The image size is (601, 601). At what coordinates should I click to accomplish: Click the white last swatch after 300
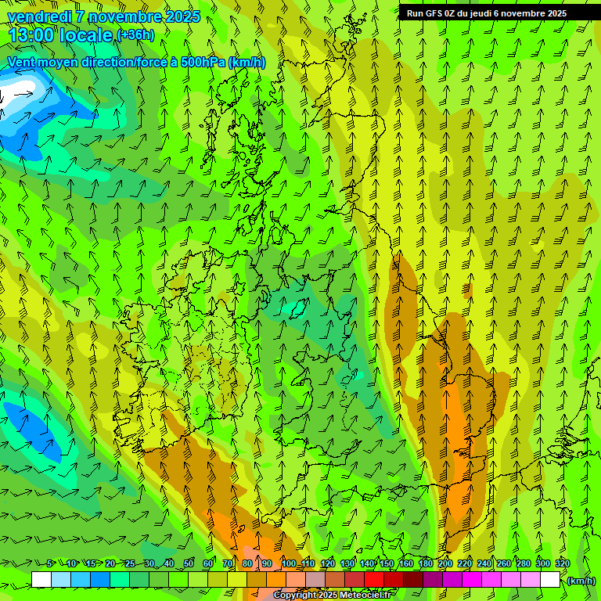pyautogui.click(x=550, y=579)
